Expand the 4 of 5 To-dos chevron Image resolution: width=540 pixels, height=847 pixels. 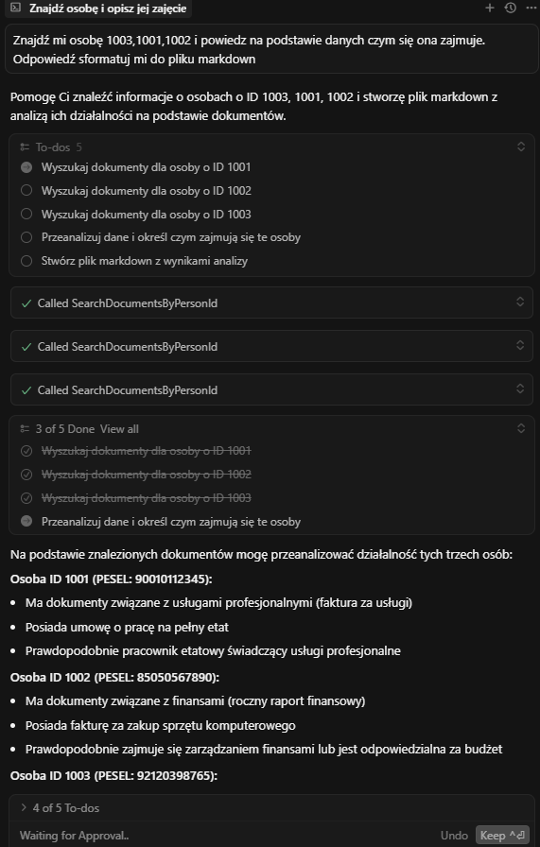[x=24, y=807]
